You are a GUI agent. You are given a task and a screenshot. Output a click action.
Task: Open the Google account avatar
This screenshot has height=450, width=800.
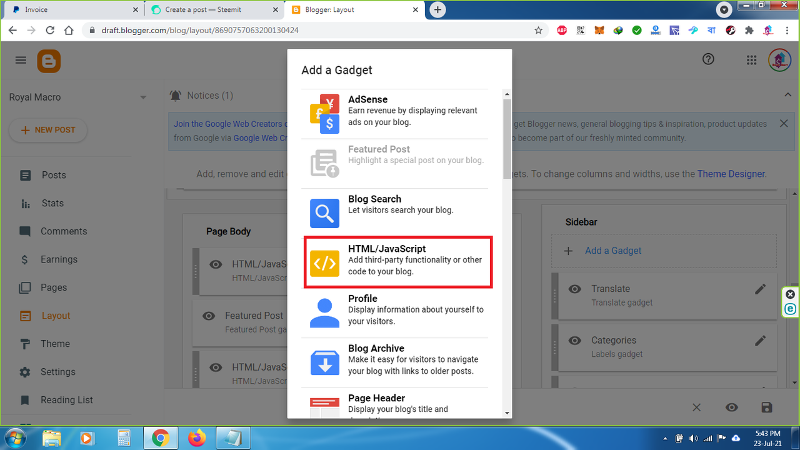tap(780, 61)
